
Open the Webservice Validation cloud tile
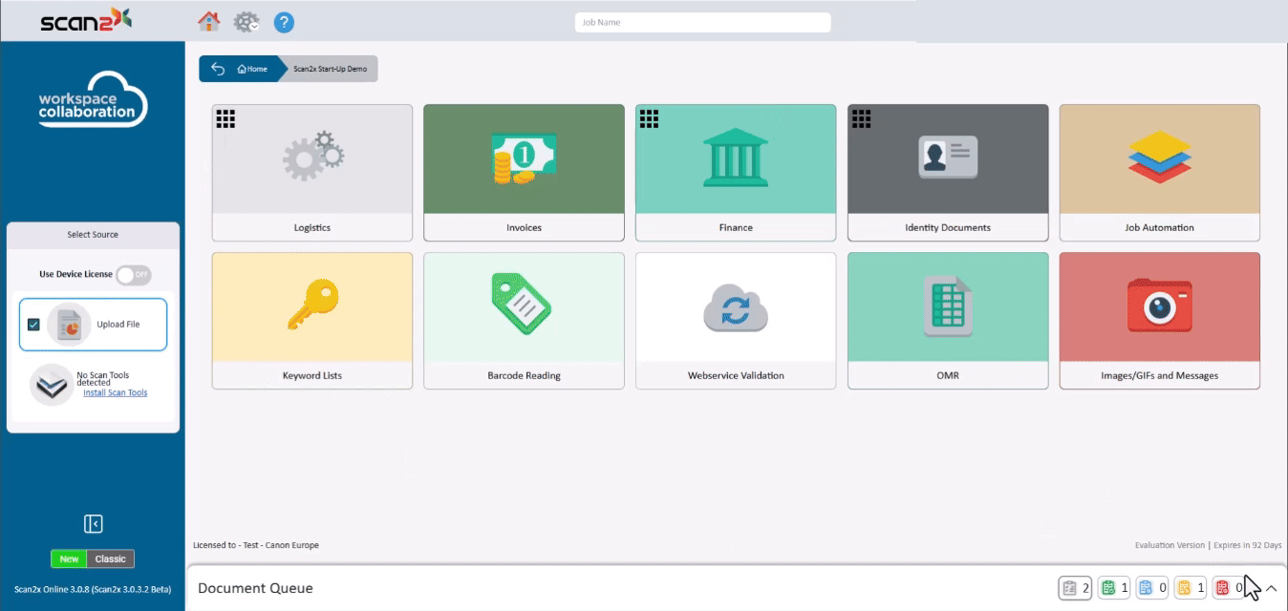click(736, 320)
